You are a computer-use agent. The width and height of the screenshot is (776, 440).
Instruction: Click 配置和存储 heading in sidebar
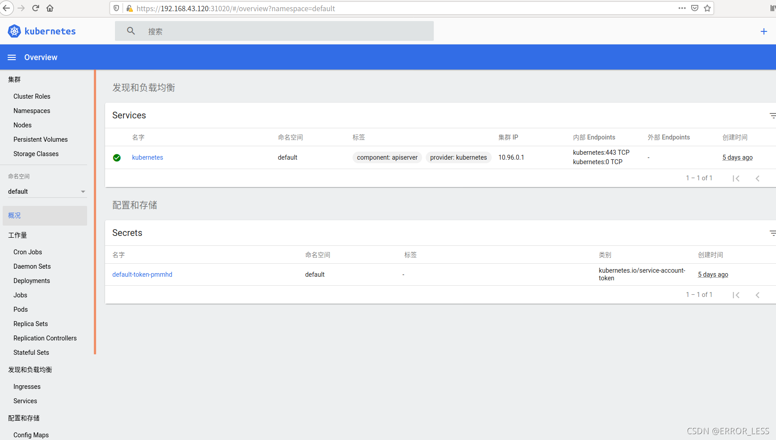point(24,418)
